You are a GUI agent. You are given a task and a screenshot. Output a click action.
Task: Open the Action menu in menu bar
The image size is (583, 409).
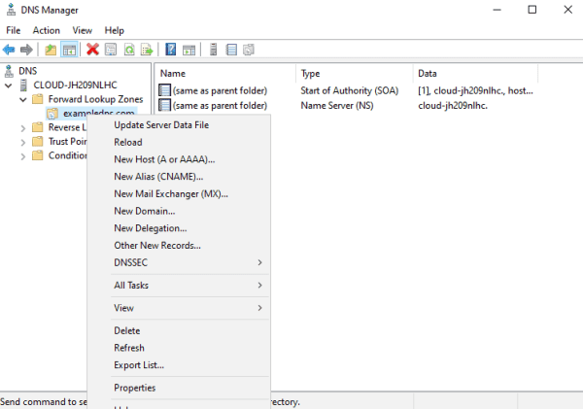pos(46,30)
